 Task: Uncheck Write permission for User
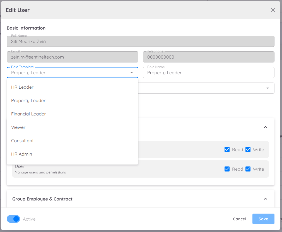(248, 169)
